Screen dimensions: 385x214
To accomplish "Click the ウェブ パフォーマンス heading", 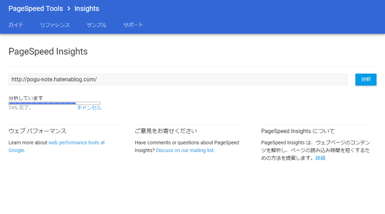I will [x=37, y=131].
